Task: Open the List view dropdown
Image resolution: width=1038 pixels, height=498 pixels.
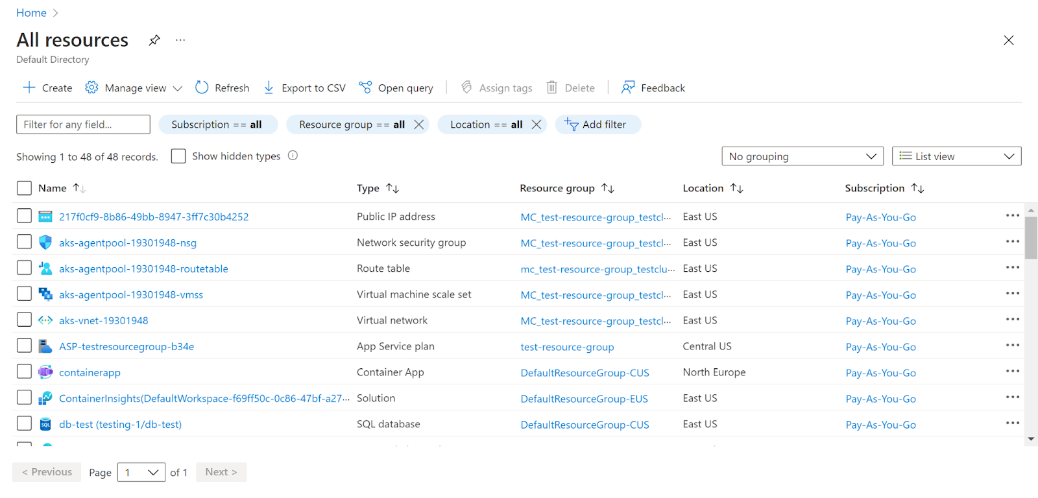Action: (956, 156)
